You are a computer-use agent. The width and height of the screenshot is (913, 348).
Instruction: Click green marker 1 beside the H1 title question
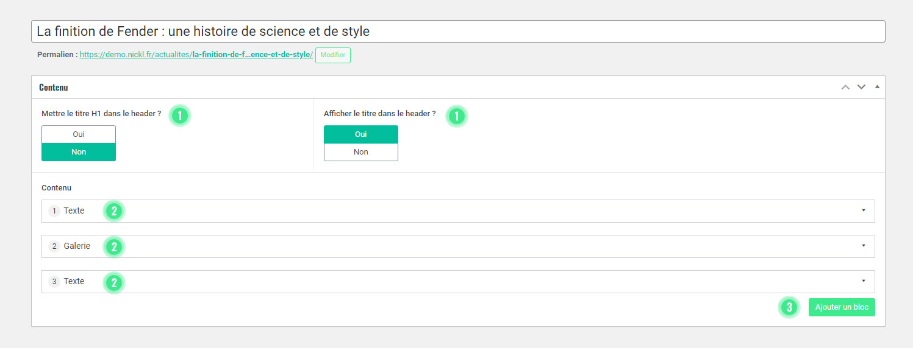tap(180, 115)
